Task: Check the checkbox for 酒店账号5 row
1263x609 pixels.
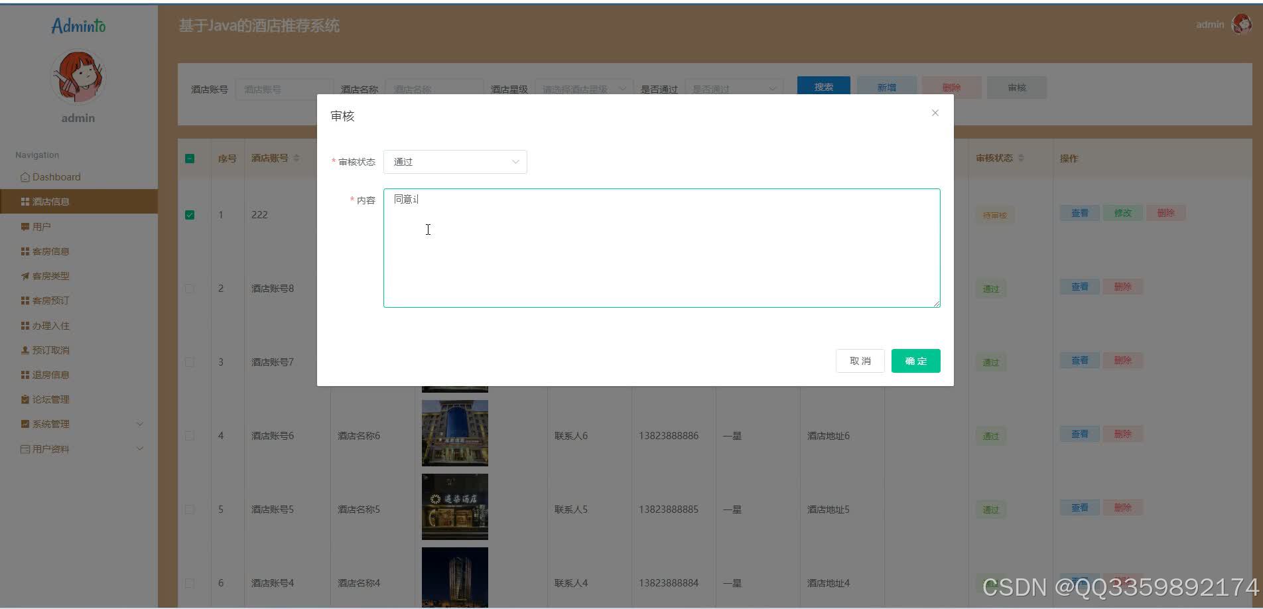Action: click(x=190, y=509)
